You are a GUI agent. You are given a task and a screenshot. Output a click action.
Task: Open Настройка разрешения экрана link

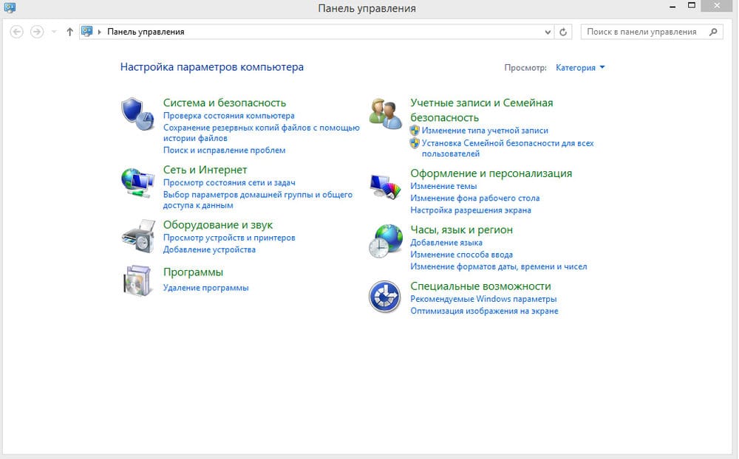(x=471, y=210)
